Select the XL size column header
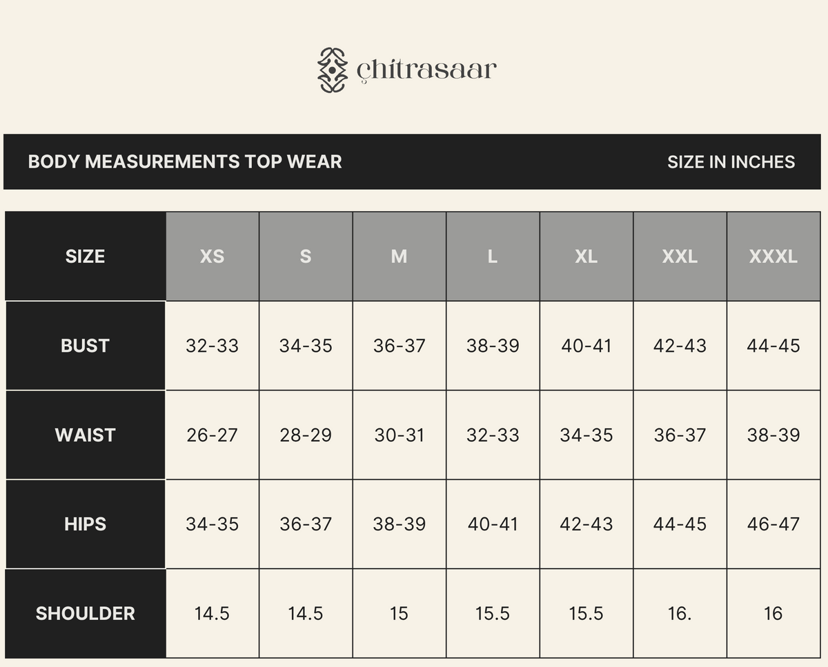This screenshot has height=667, width=828. pos(586,257)
